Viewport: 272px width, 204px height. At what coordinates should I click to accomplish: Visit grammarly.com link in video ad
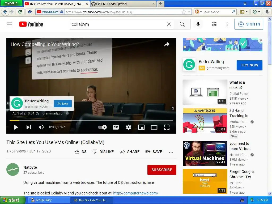pos(56,113)
